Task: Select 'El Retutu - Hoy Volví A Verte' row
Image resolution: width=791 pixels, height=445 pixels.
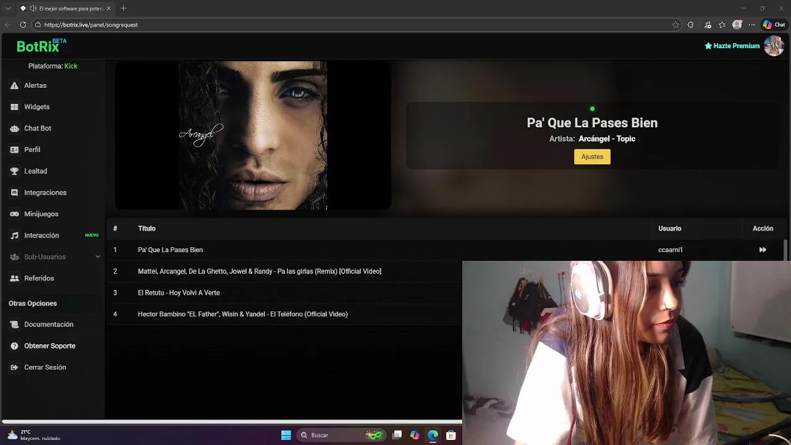Action: click(x=284, y=293)
